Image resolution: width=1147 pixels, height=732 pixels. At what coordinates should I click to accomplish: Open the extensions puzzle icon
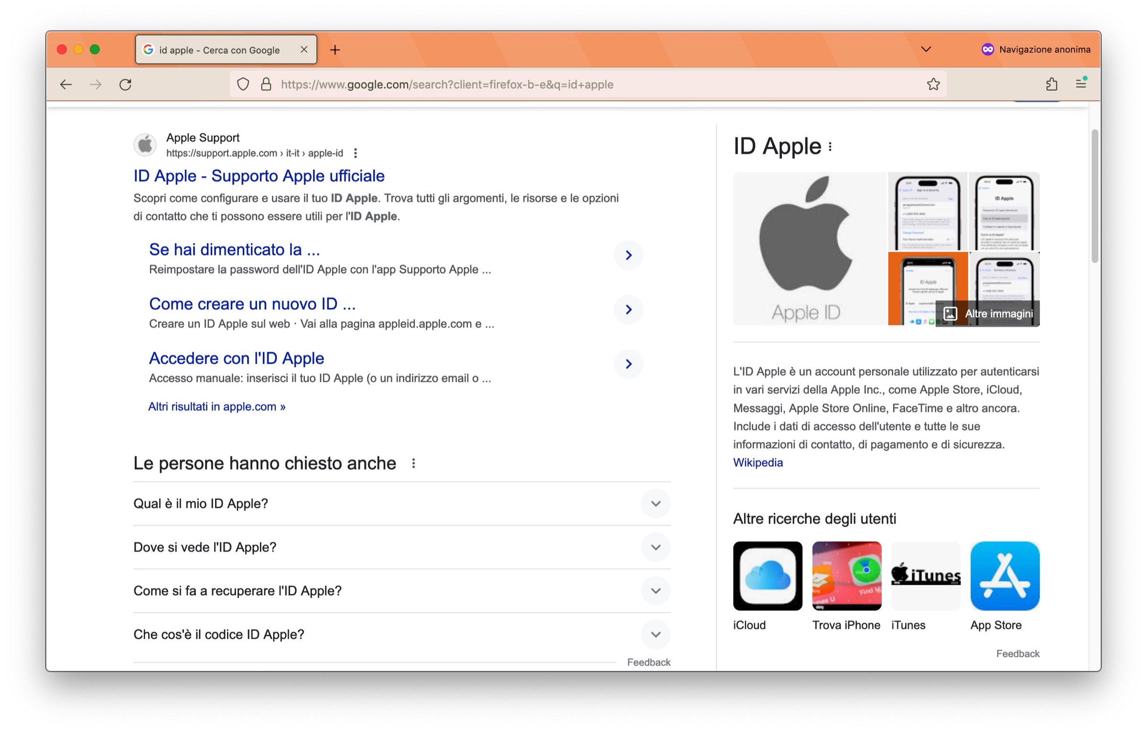tap(1051, 85)
